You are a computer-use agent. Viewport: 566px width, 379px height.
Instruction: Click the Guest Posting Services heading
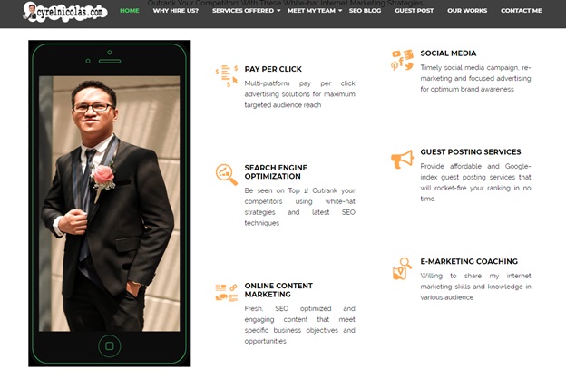point(471,152)
